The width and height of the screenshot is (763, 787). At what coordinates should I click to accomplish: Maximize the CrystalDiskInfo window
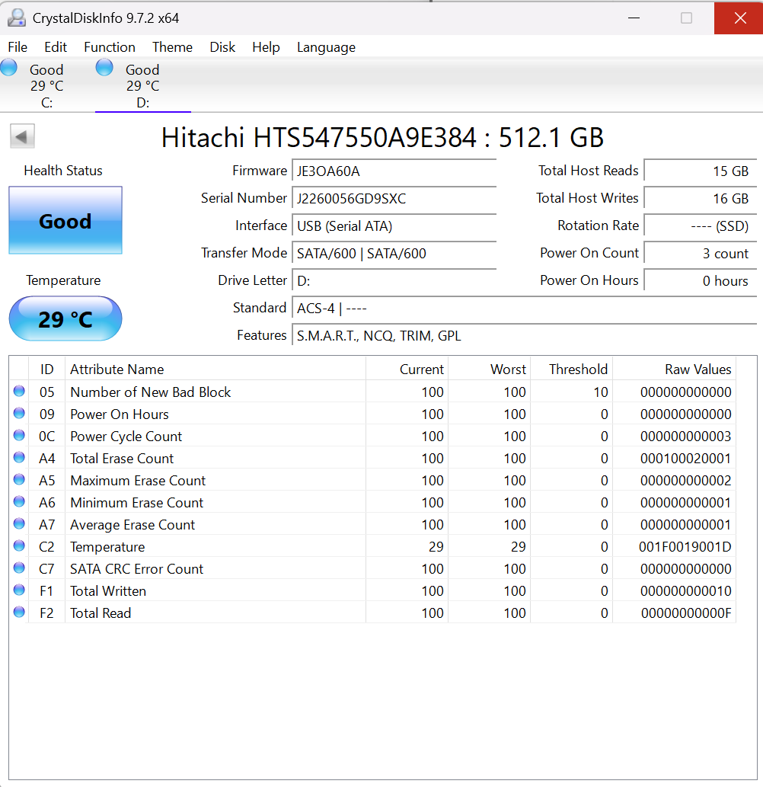686,18
